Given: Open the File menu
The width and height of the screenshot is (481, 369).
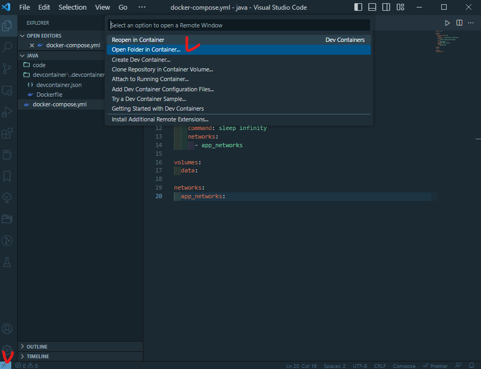Looking at the screenshot, I should point(24,7).
